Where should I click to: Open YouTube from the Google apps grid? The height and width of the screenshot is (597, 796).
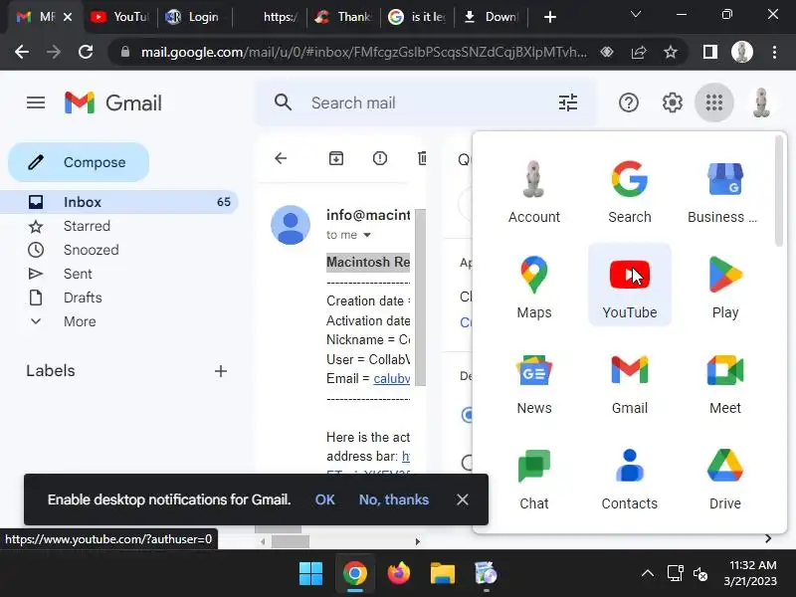click(630, 286)
